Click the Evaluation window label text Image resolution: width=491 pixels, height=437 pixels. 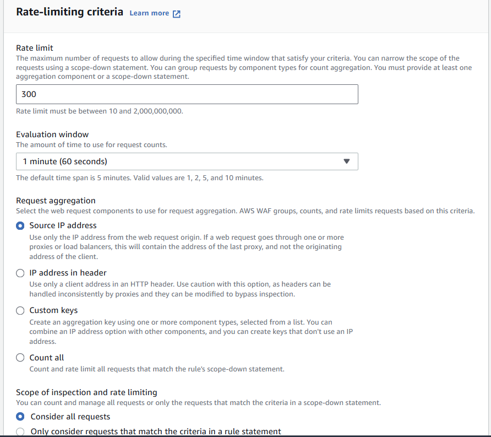[x=52, y=134]
